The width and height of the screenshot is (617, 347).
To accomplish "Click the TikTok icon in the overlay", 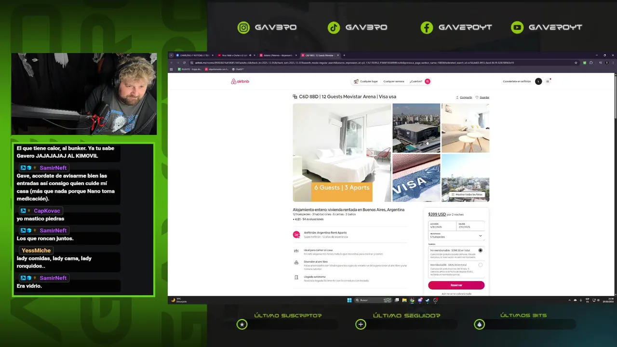I will pos(334,27).
